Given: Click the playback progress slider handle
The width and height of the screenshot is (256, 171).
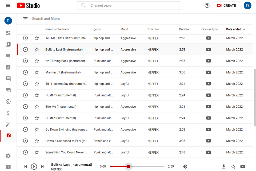Looking at the screenshot, I should (x=129, y=166).
